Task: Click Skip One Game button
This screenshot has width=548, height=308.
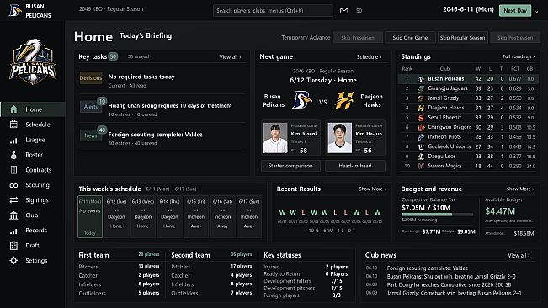Action: [410, 37]
